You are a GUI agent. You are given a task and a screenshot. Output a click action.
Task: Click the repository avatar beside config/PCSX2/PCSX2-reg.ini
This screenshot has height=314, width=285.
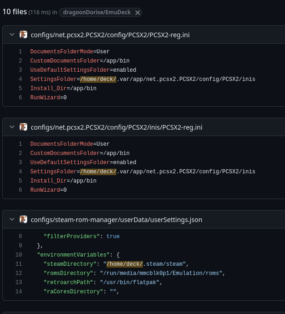23,34
